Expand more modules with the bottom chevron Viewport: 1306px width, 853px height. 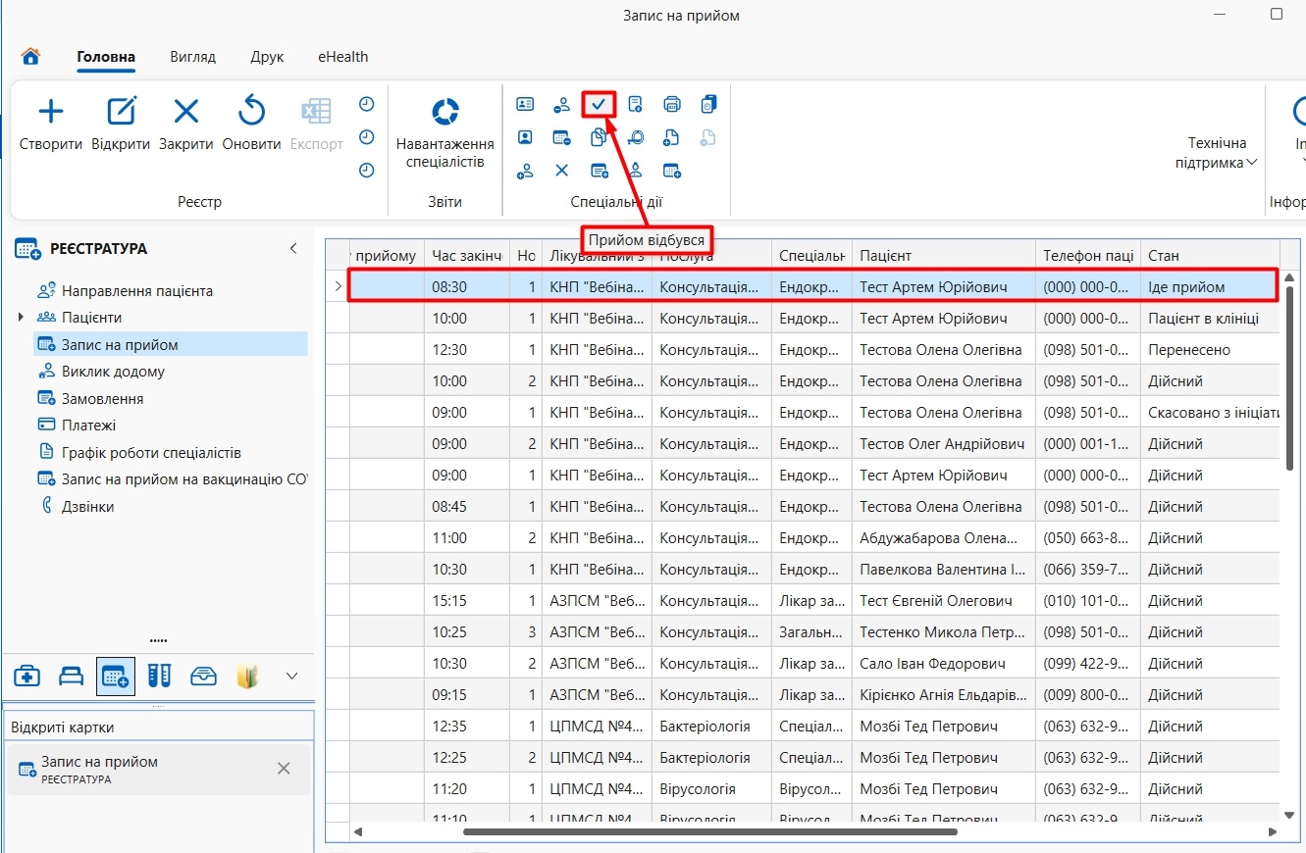point(291,676)
